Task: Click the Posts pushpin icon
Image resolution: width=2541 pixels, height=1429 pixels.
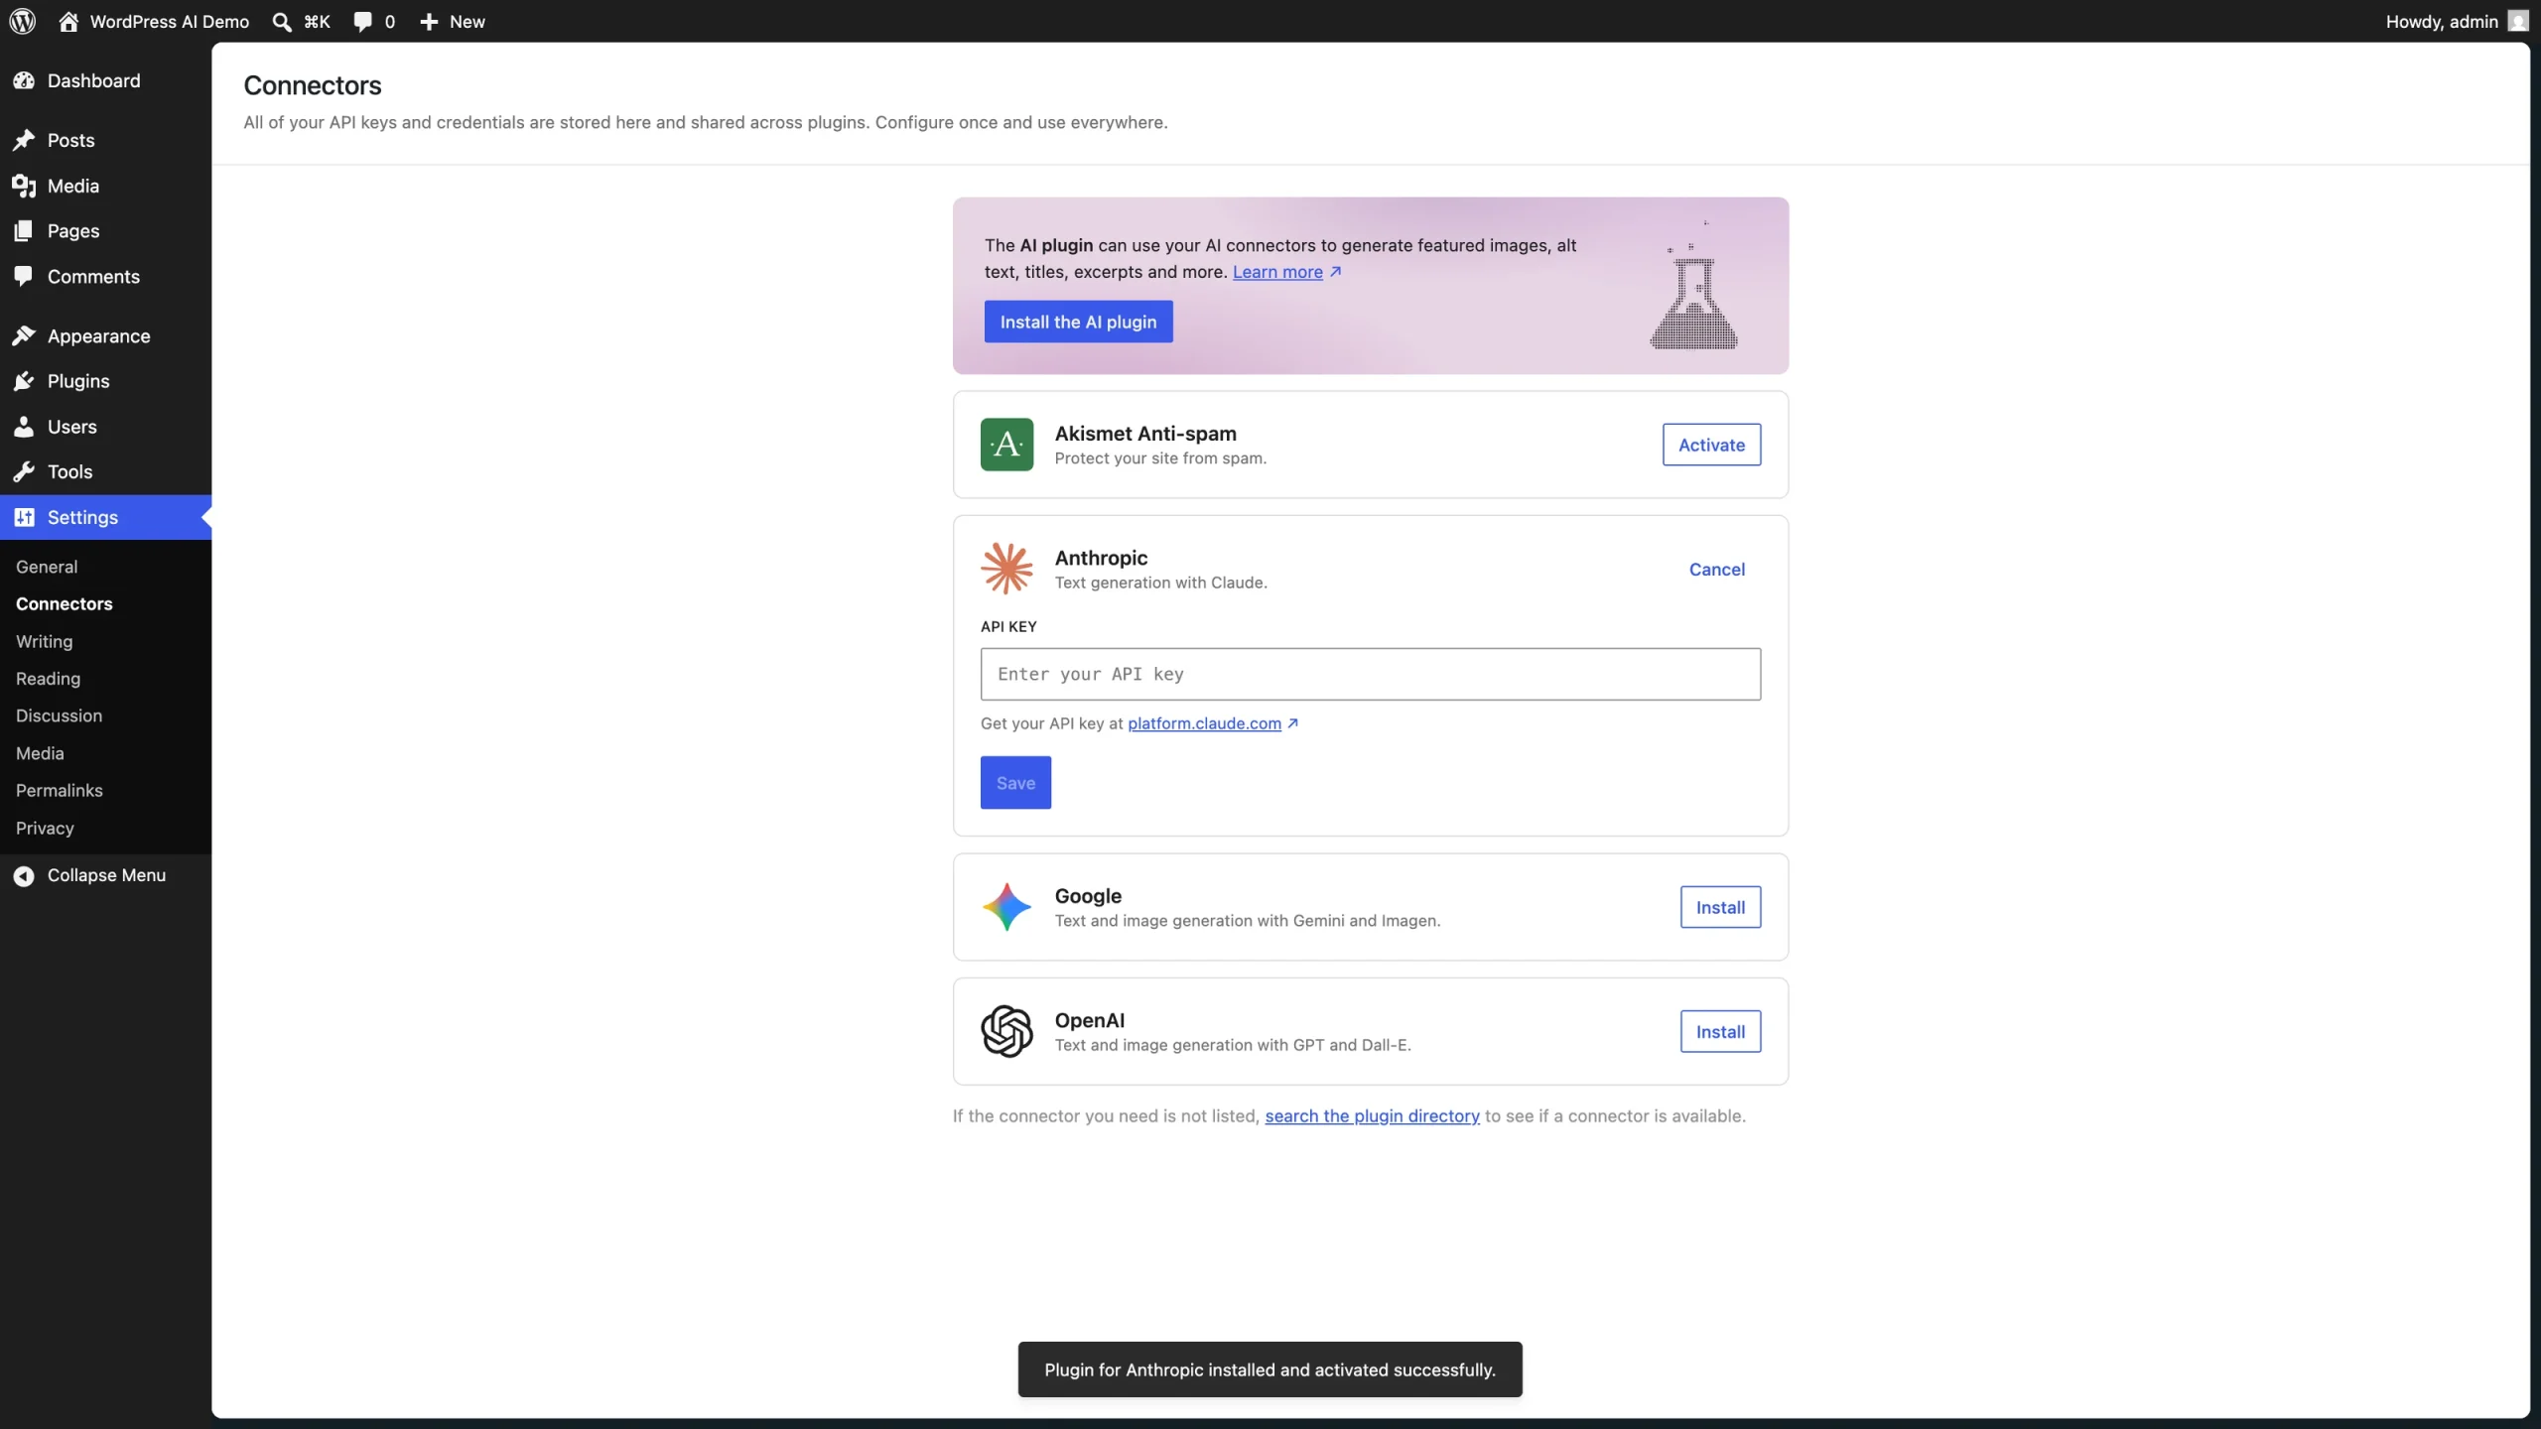Action: click(x=24, y=140)
